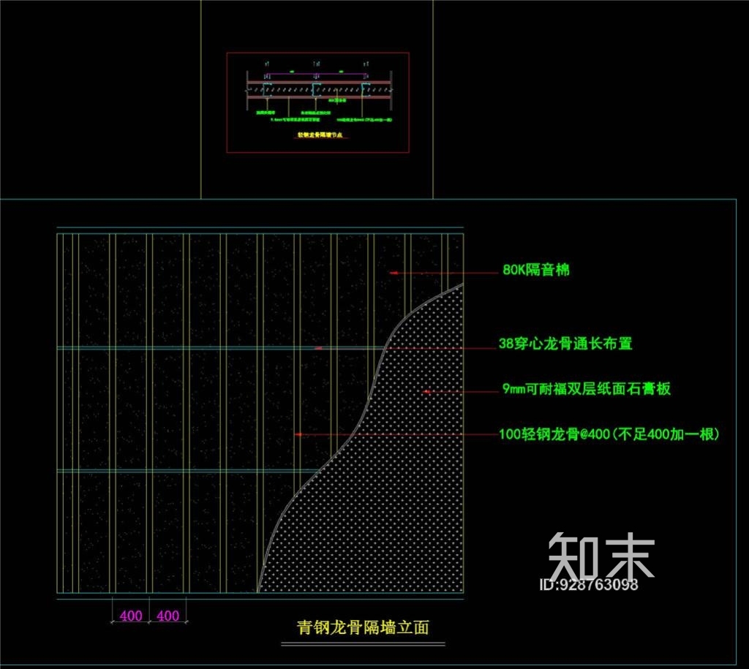749x669 pixels.
Task: Click the arrowhead of the 9mm石膏板 leader
Action: [426, 392]
